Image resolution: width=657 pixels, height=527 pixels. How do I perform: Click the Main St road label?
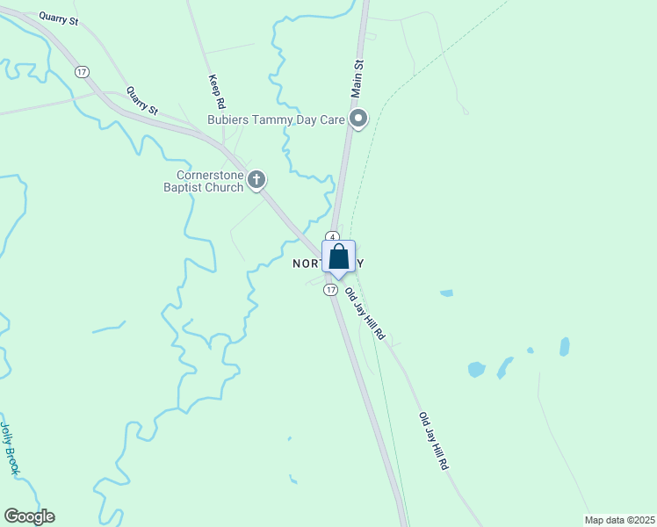tap(357, 79)
